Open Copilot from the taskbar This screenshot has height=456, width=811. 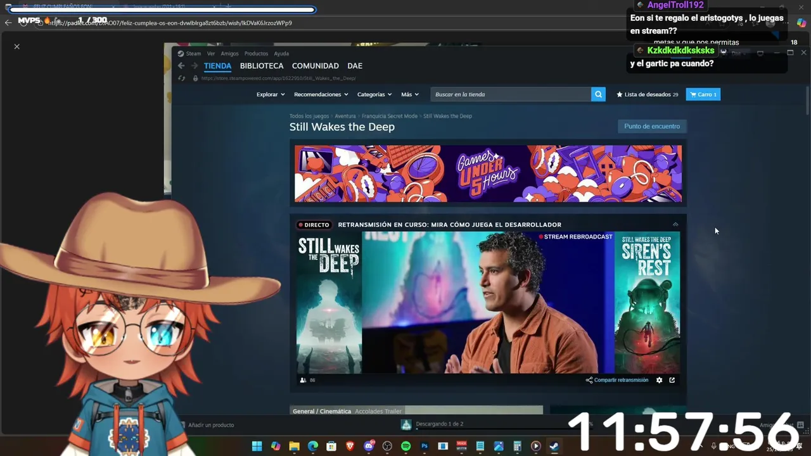[276, 446]
